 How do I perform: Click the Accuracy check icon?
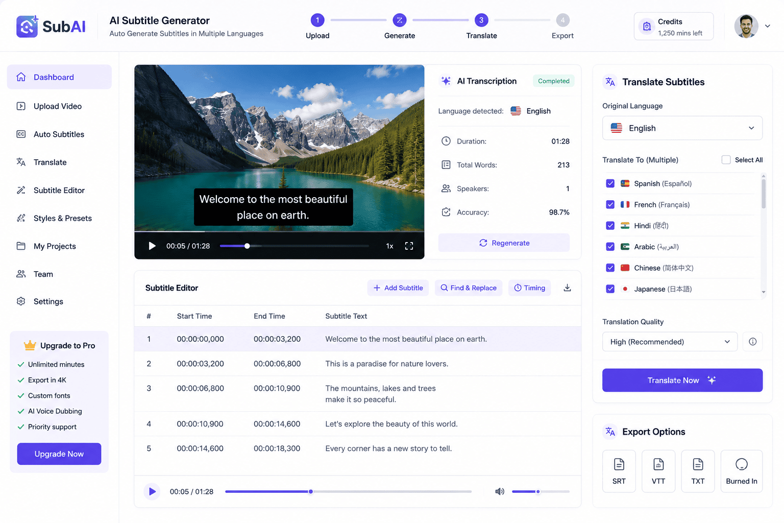pyautogui.click(x=446, y=212)
